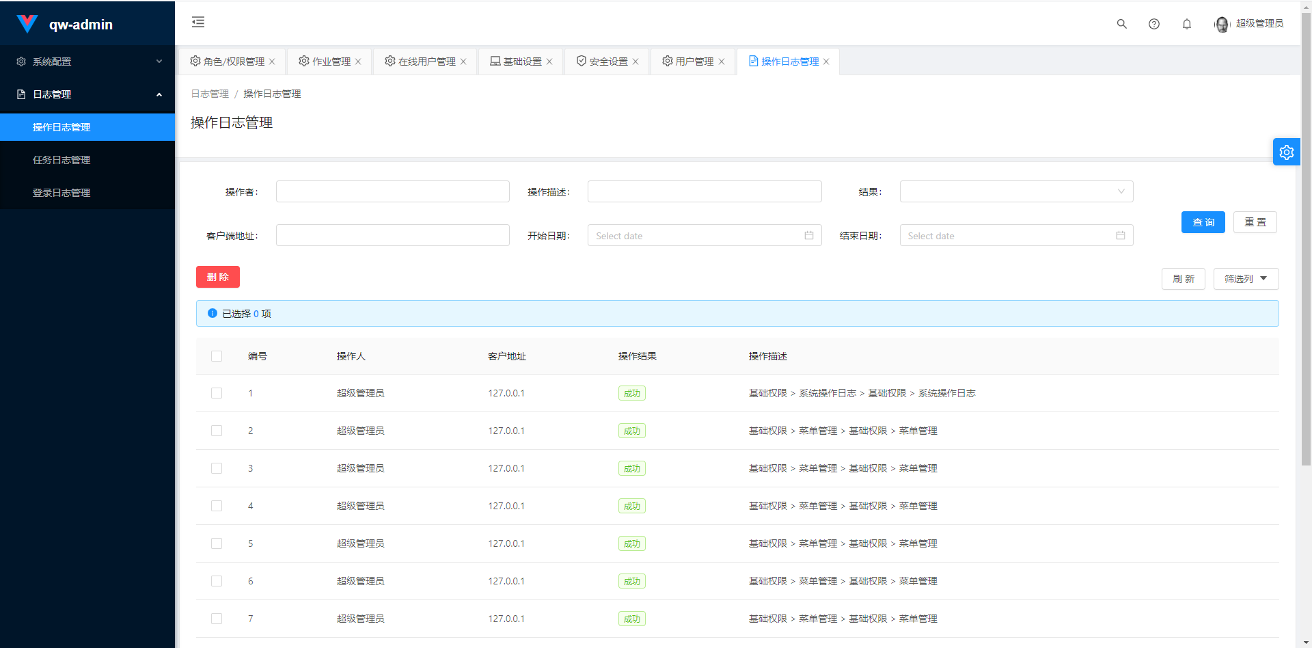The height and width of the screenshot is (648, 1312).
Task: Open the header search icon
Action: tap(1121, 24)
